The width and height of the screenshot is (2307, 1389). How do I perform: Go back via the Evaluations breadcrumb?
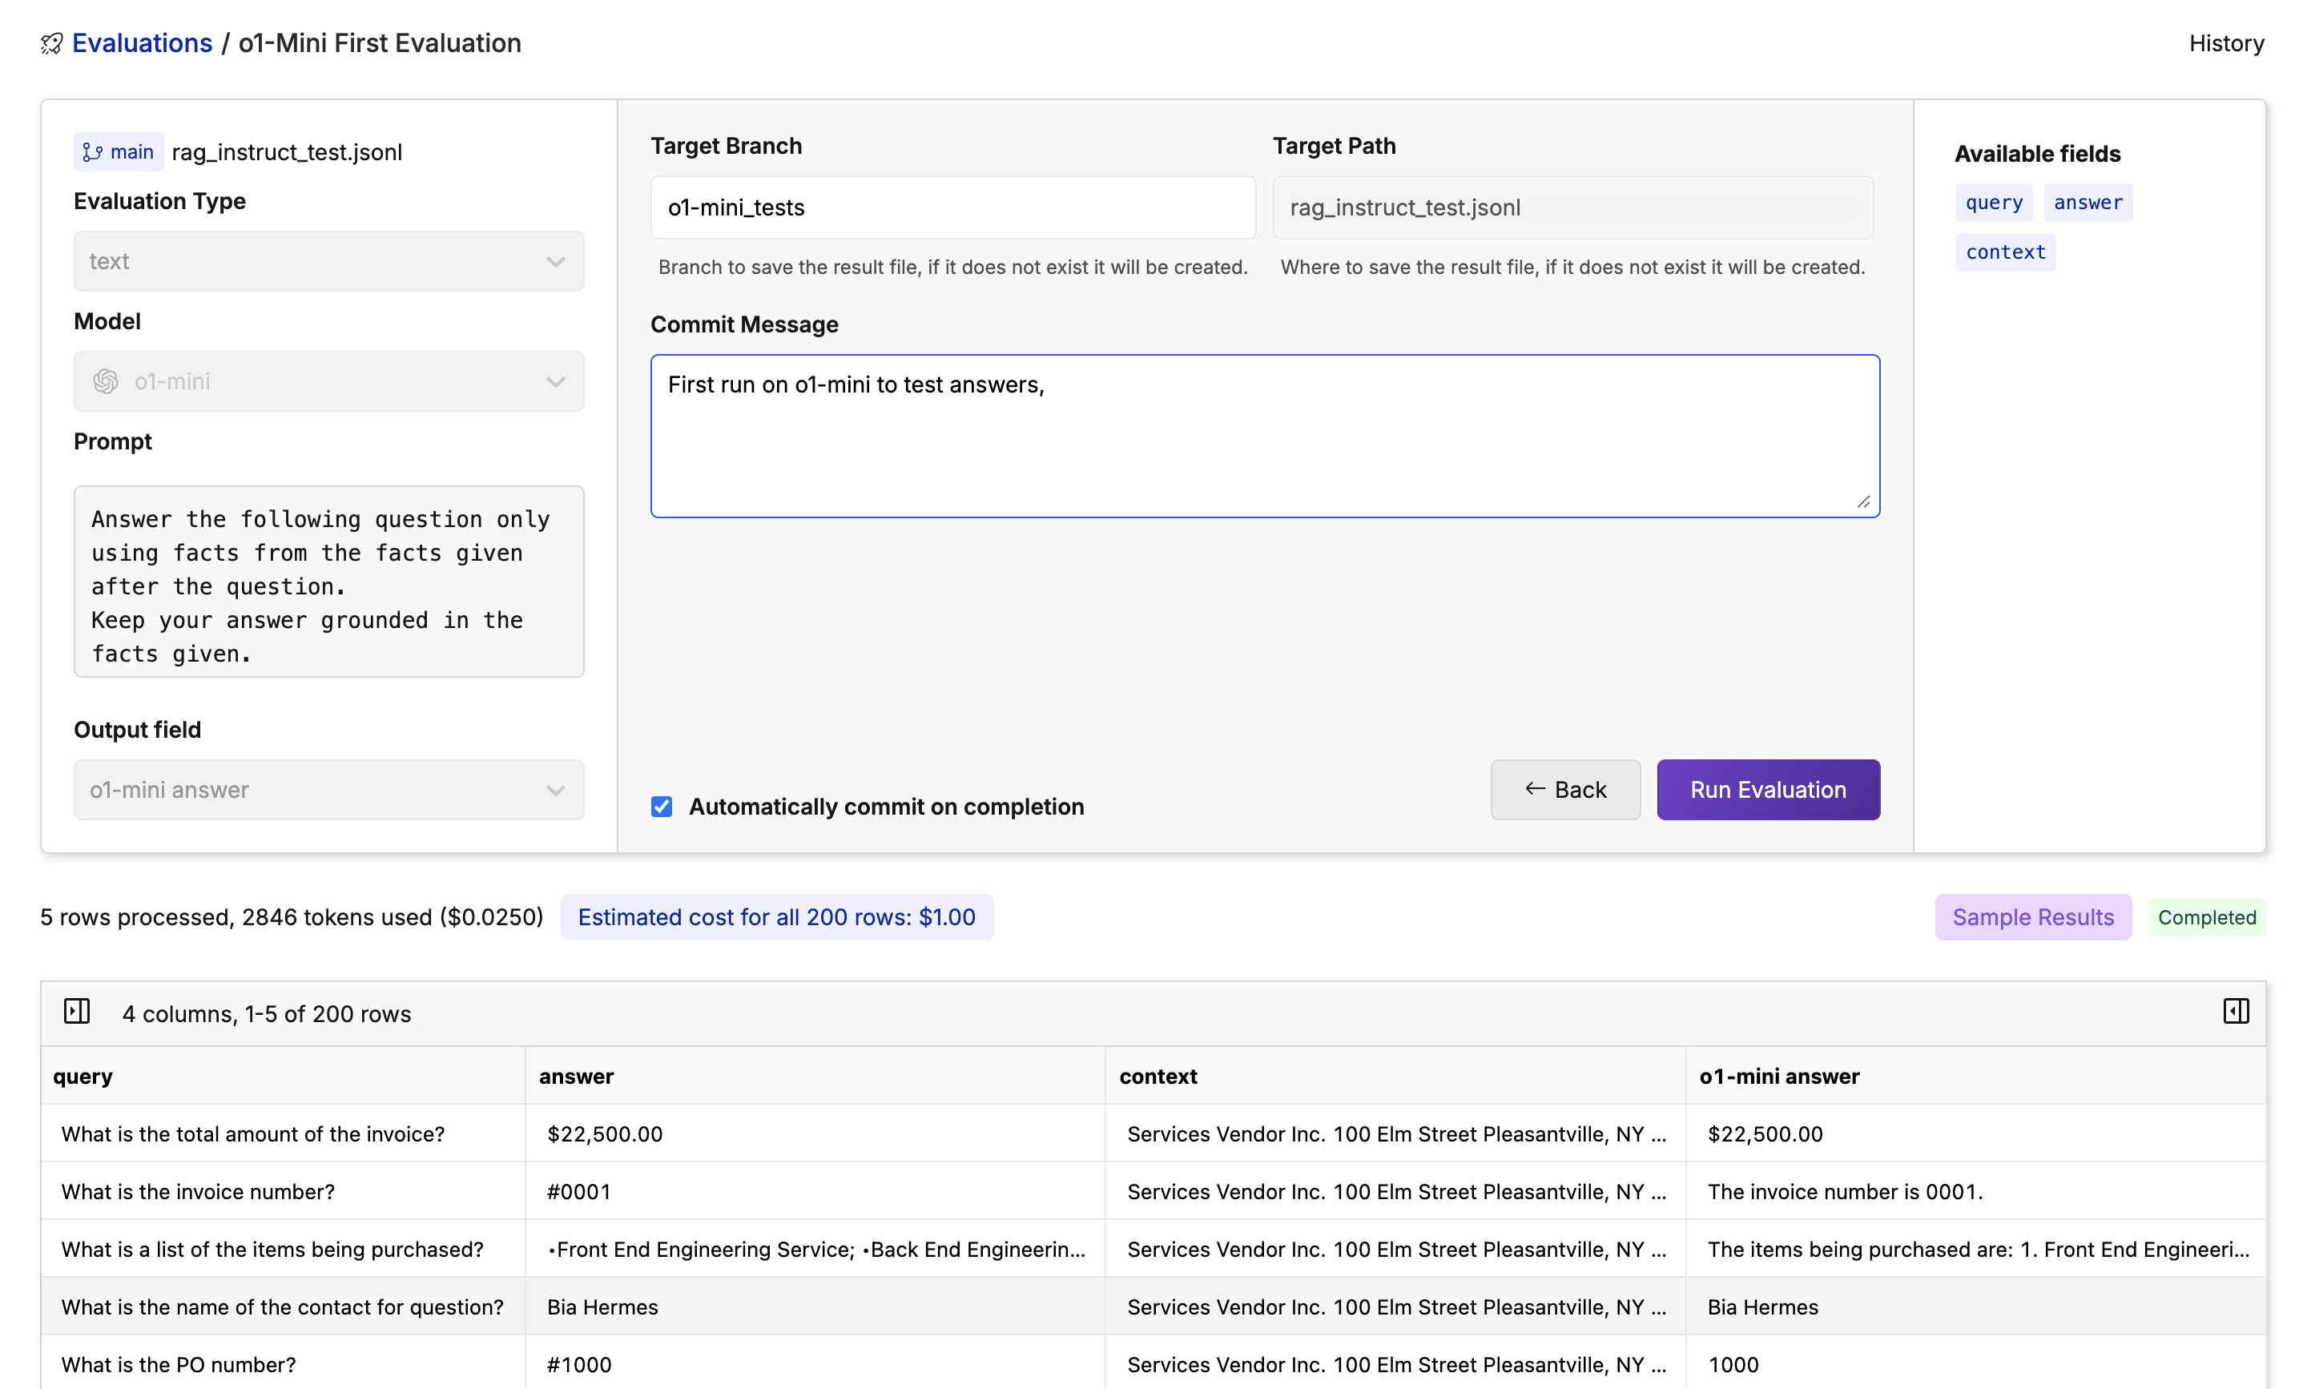pyautogui.click(x=141, y=43)
